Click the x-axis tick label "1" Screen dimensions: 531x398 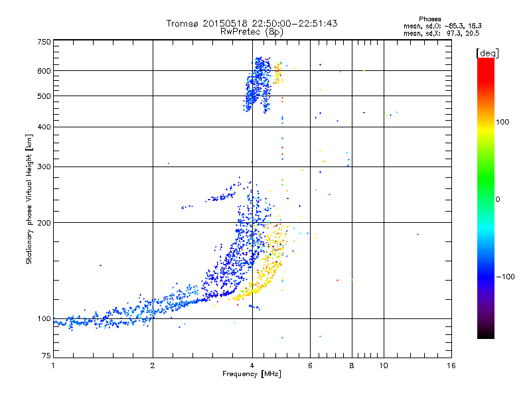point(53,365)
